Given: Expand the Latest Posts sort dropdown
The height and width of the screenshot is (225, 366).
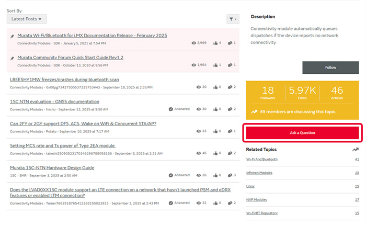Looking at the screenshot, I should 27,19.
